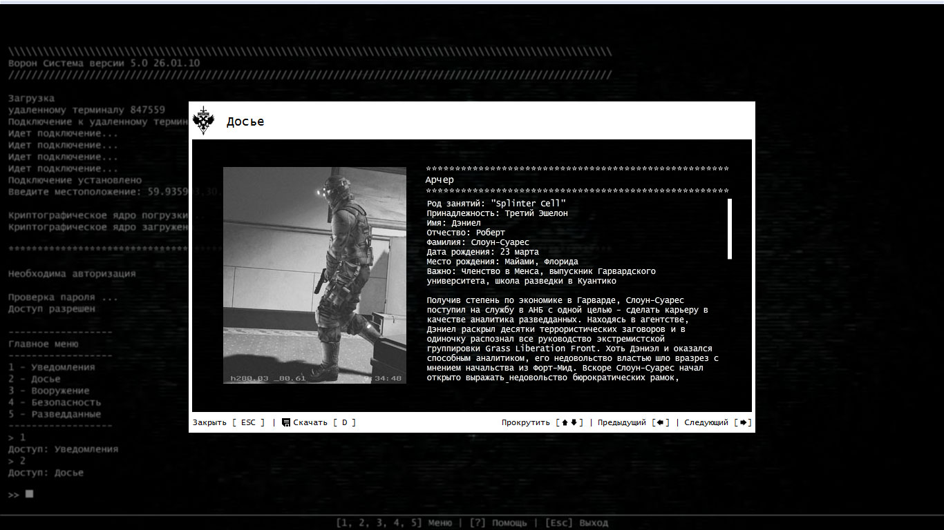Image resolution: width=944 pixels, height=530 pixels.
Task: Select menu item 3 - Вооружение
Action: coord(49,391)
